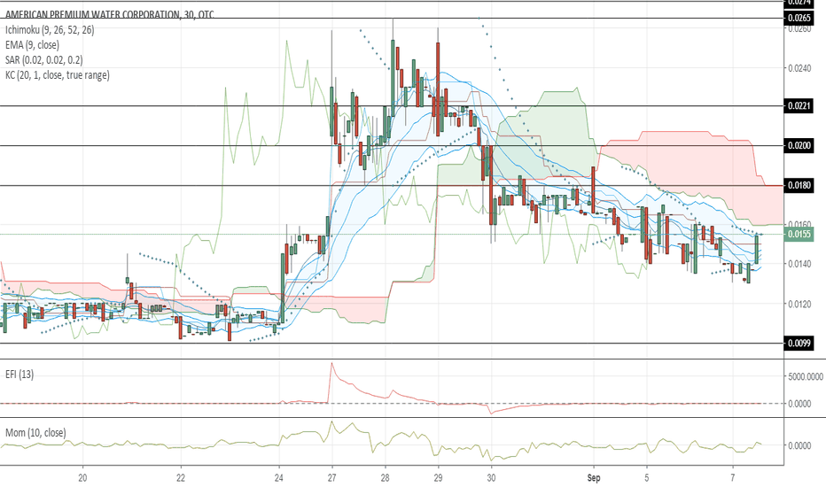Click the date label 7 on time axis
The height and width of the screenshot is (487, 826).
coord(733,478)
